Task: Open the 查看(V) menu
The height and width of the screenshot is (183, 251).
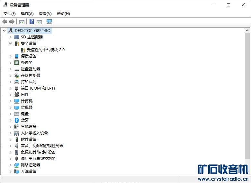Action: click(45, 14)
